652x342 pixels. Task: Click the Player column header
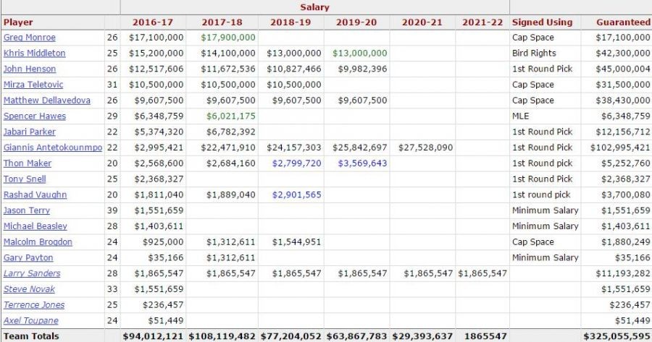pos(18,22)
